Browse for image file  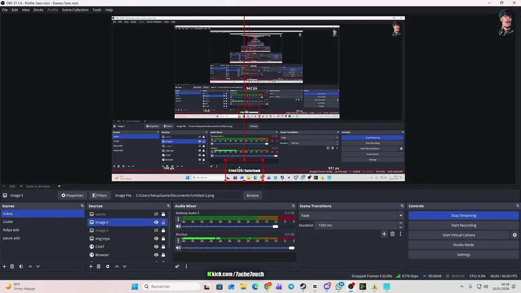(252, 195)
